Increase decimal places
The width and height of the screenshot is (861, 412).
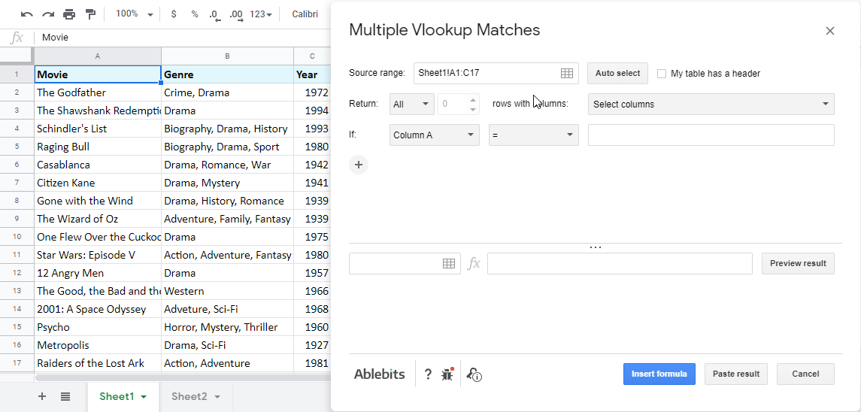tap(237, 15)
